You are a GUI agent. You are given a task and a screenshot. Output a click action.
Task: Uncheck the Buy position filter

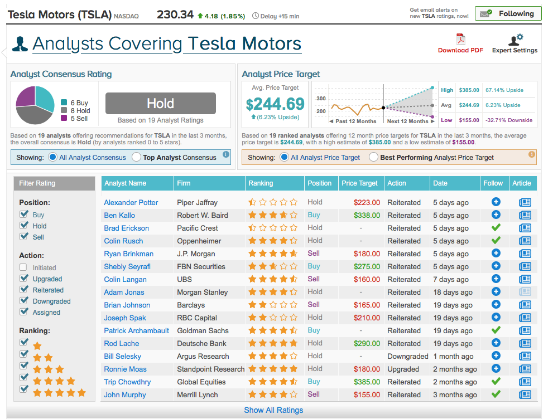click(23, 214)
